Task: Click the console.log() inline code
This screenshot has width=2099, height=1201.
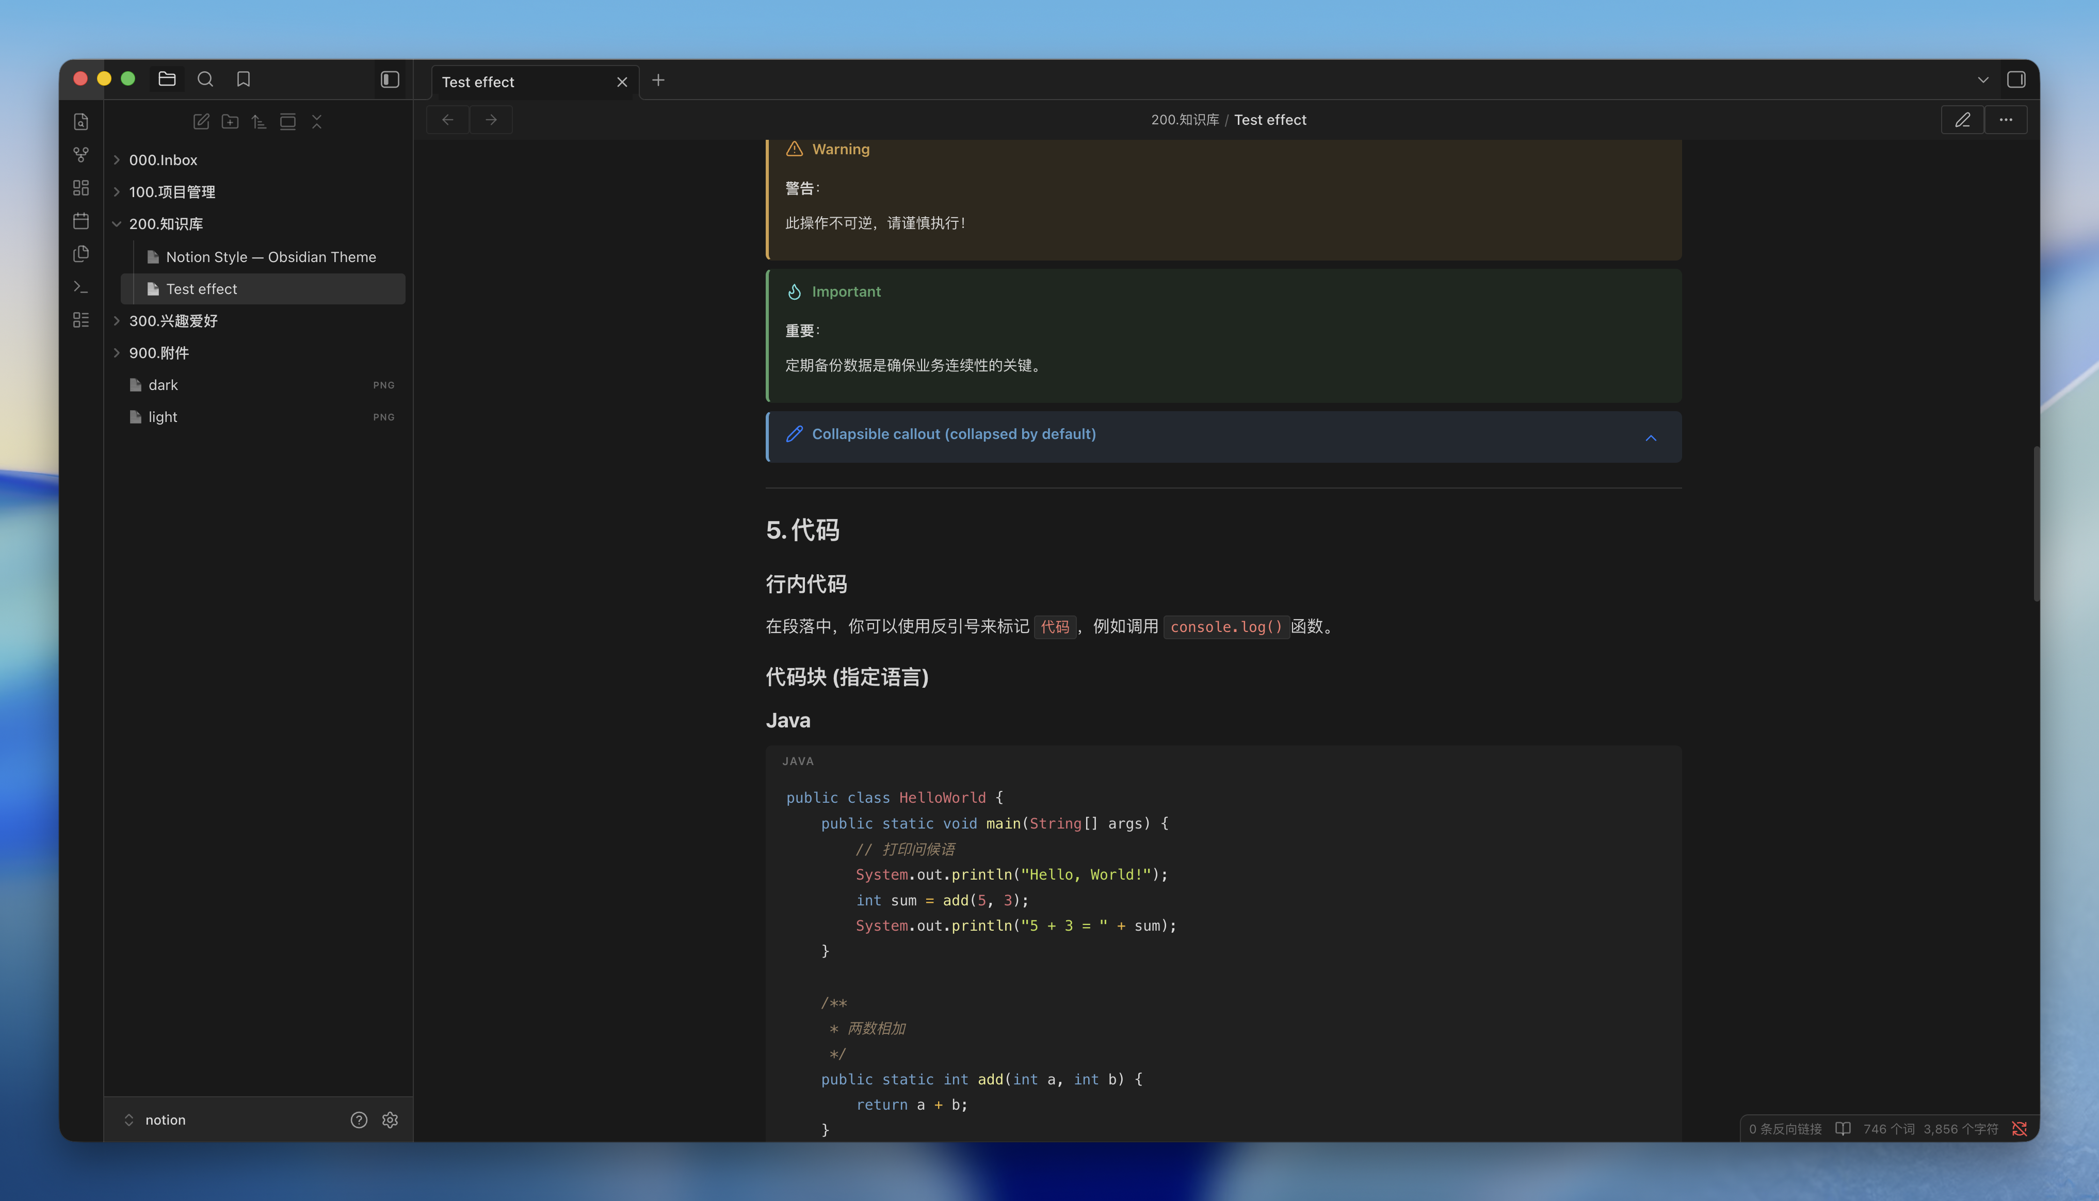Action: click(1226, 627)
